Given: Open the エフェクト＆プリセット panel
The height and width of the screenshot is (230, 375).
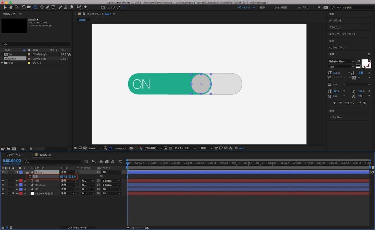Looking at the screenshot, I should tap(342, 34).
